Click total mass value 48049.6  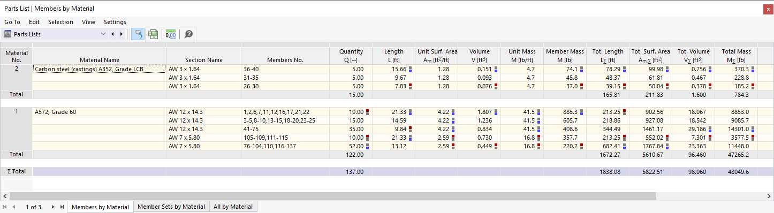(737, 172)
